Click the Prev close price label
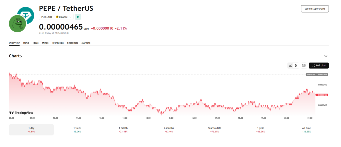The height and width of the screenshot is (147, 341). click(x=317, y=74)
